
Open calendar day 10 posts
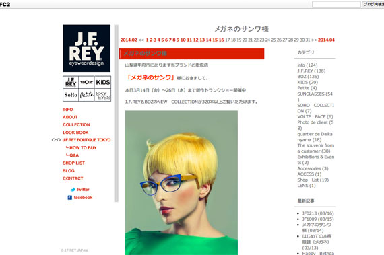183,40
